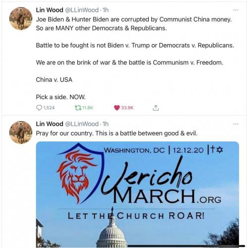Open the Lin Wood name on first tweet

[50, 10]
